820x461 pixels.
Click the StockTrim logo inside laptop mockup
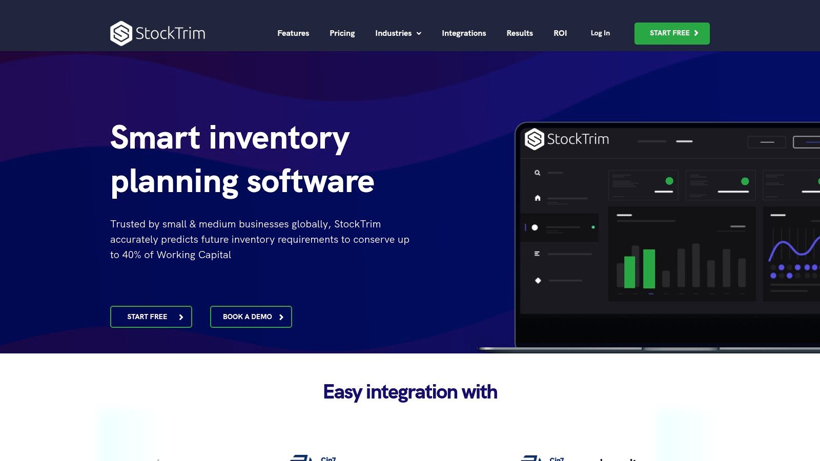567,139
